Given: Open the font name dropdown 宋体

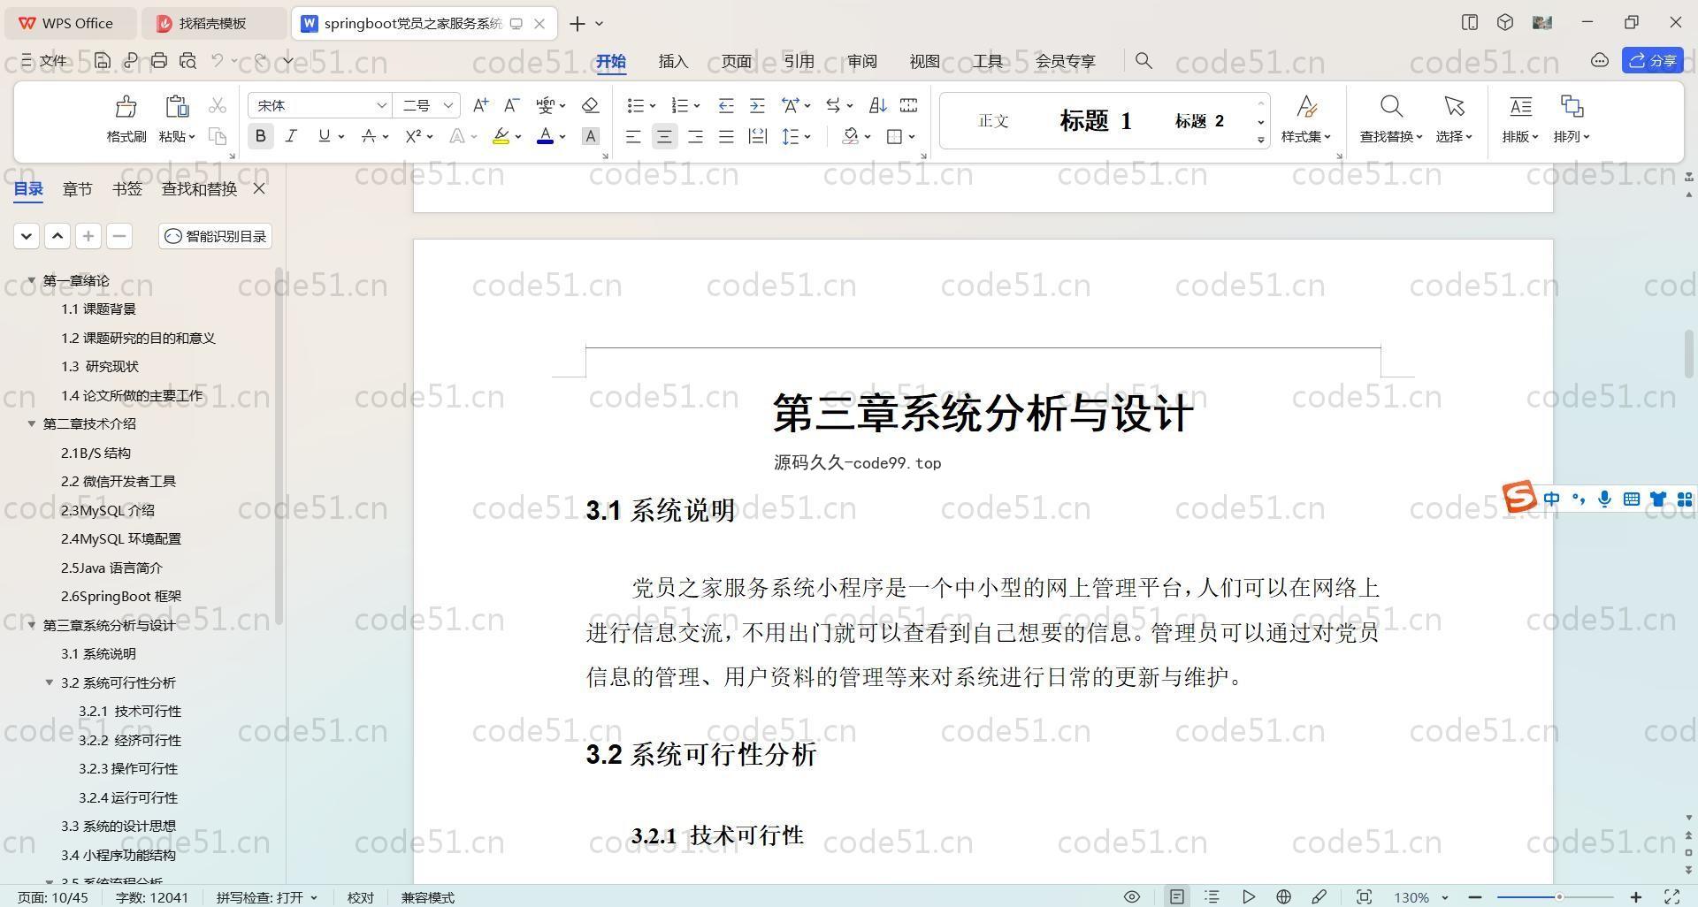Looking at the screenshot, I should [381, 105].
